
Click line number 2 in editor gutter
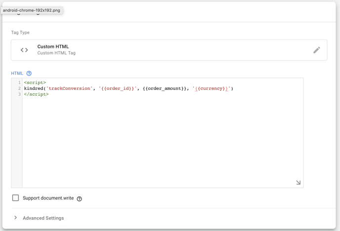click(x=19, y=89)
